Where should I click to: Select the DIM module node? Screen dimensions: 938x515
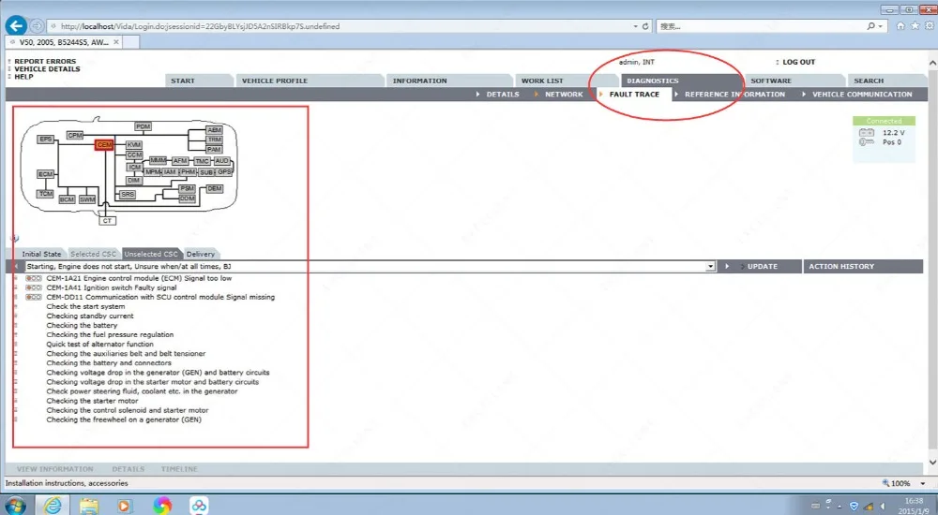tap(134, 181)
